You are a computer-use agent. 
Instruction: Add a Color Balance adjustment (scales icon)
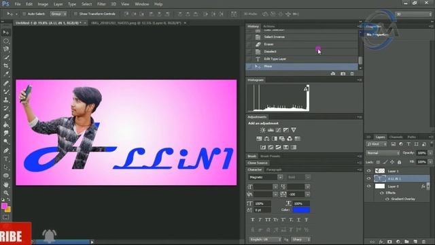click(x=266, y=139)
